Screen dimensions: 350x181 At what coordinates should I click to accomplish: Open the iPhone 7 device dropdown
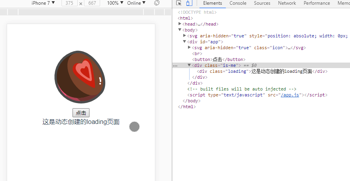tap(43, 3)
